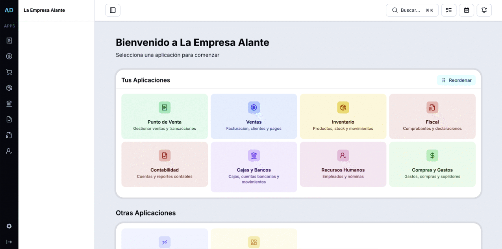Viewport: 502px width, 249px height.
Task: Open the shopping cart icon in the sidebar
Action: coord(9,72)
